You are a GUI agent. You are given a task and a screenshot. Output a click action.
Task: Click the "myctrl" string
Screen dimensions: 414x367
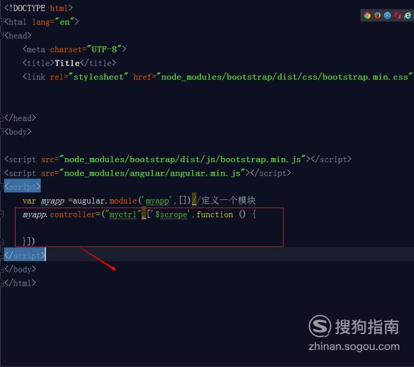[123, 214]
